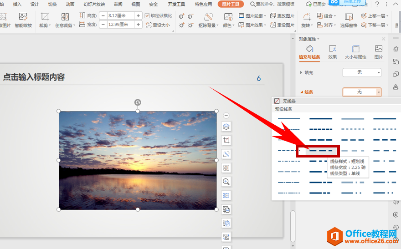401x249 pixels.
Task: Open the 审阅 review ribbon tab
Action: [x=118, y=4]
